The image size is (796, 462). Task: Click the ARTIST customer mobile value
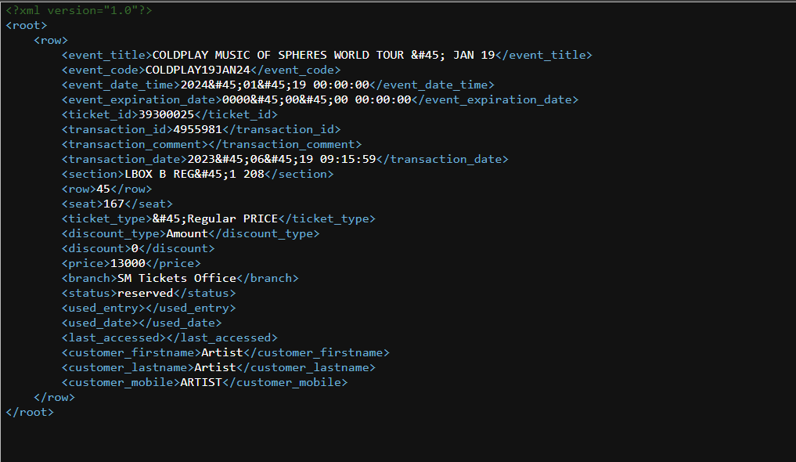pyautogui.click(x=201, y=382)
